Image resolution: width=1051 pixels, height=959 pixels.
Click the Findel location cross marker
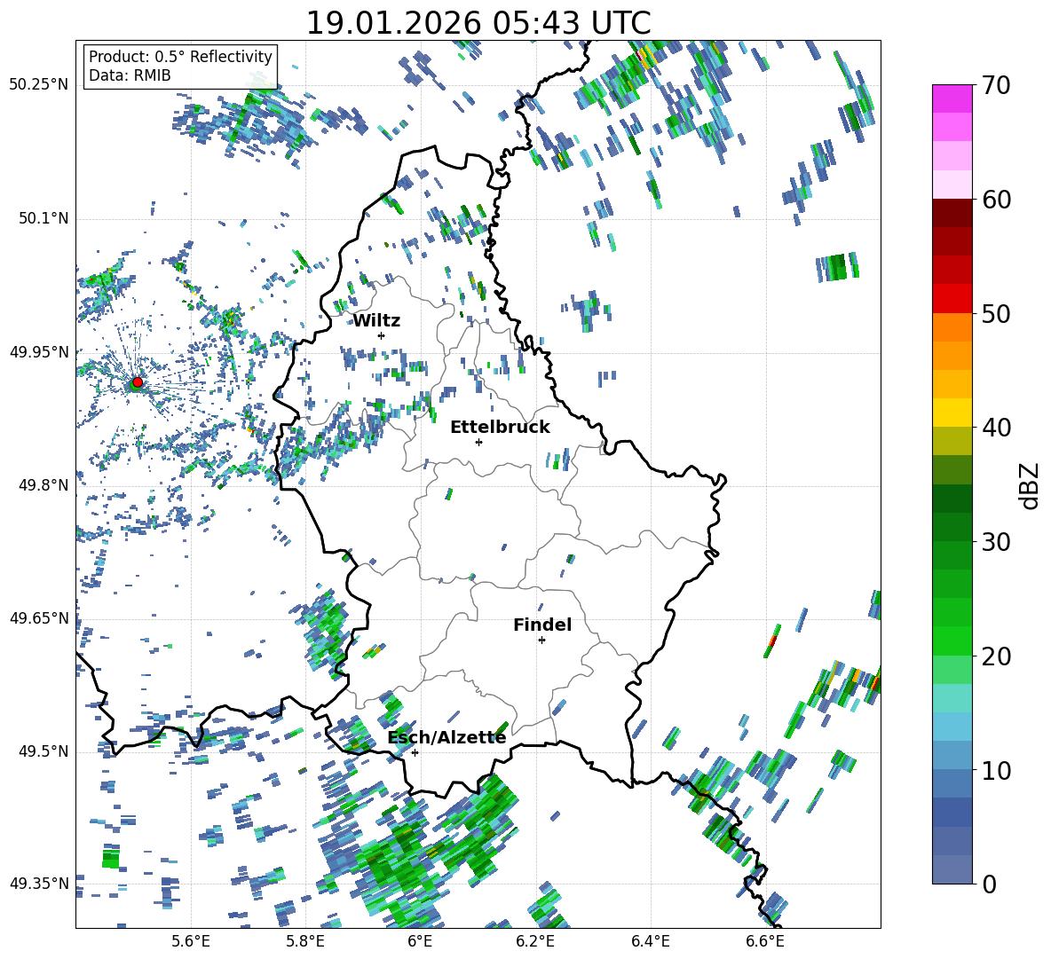541,641
